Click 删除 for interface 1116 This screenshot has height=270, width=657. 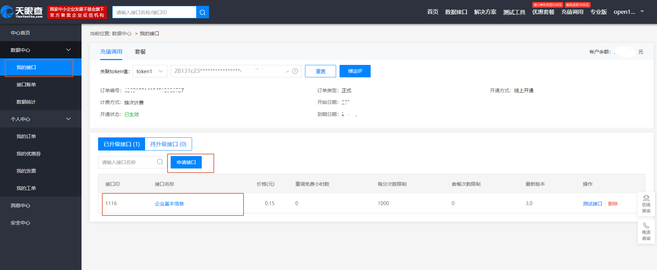coord(613,204)
